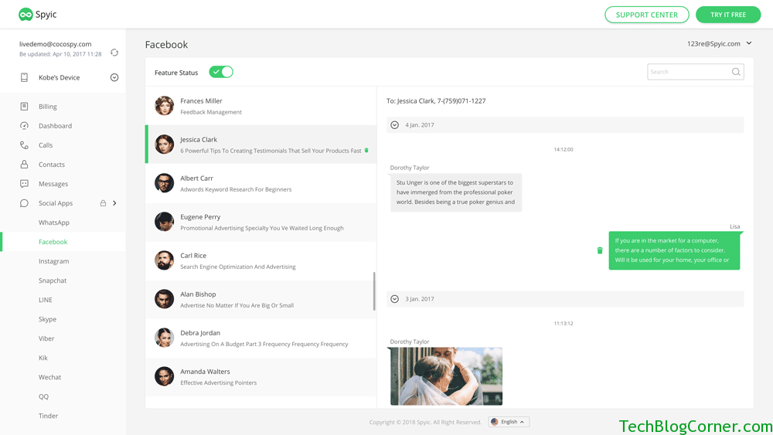Click Eugene Perry's avatar
The image size is (773, 435).
pyautogui.click(x=164, y=222)
